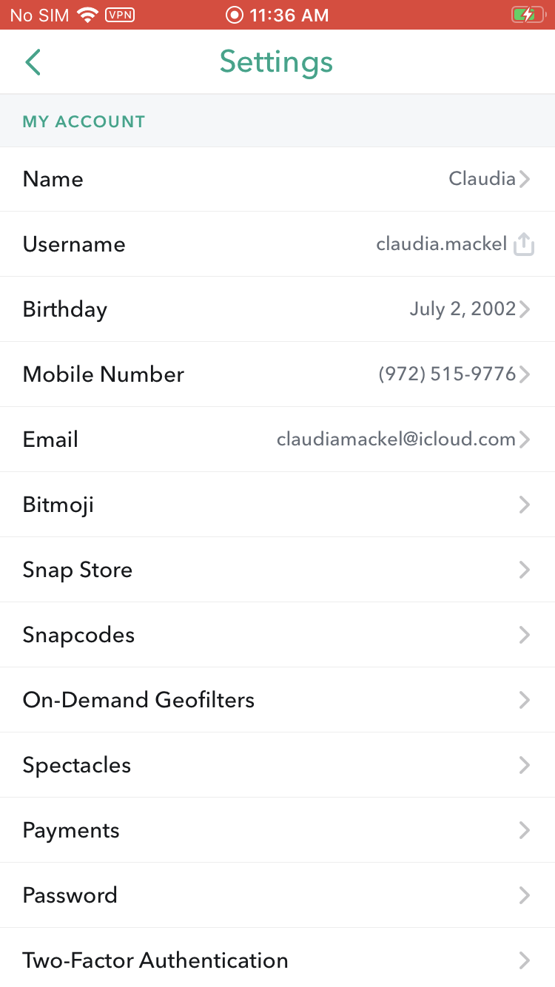Open Two-Factor Authentication settings
The height and width of the screenshot is (987, 555).
(x=277, y=960)
